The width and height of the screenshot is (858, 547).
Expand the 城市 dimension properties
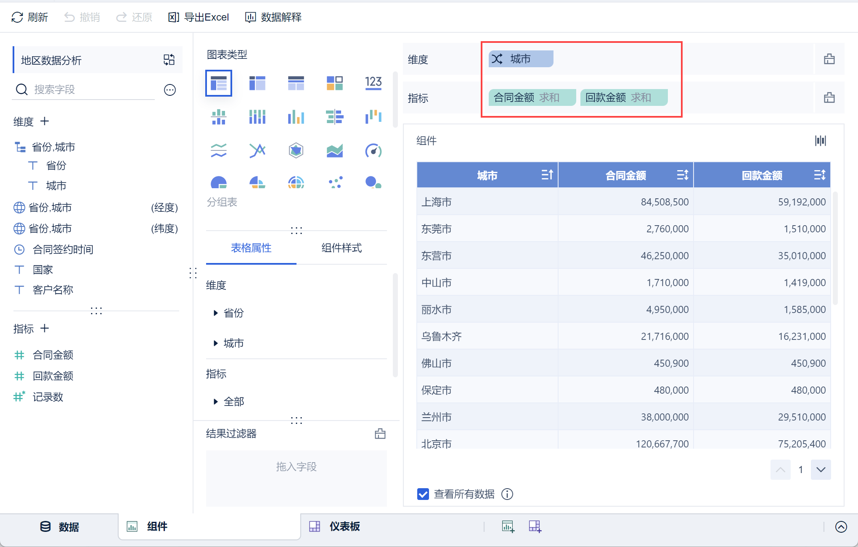pyautogui.click(x=216, y=343)
